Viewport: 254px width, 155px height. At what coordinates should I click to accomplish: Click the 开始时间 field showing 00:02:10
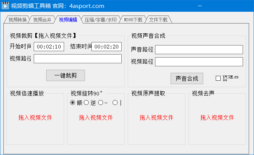(49, 47)
